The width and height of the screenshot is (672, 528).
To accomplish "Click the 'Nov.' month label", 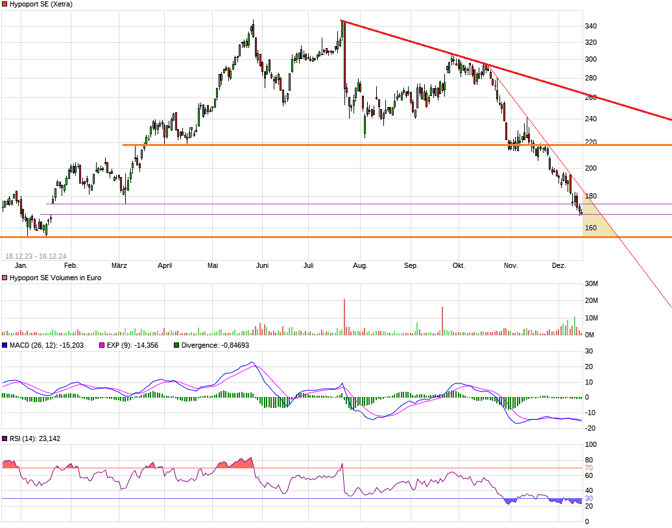I will point(510,266).
